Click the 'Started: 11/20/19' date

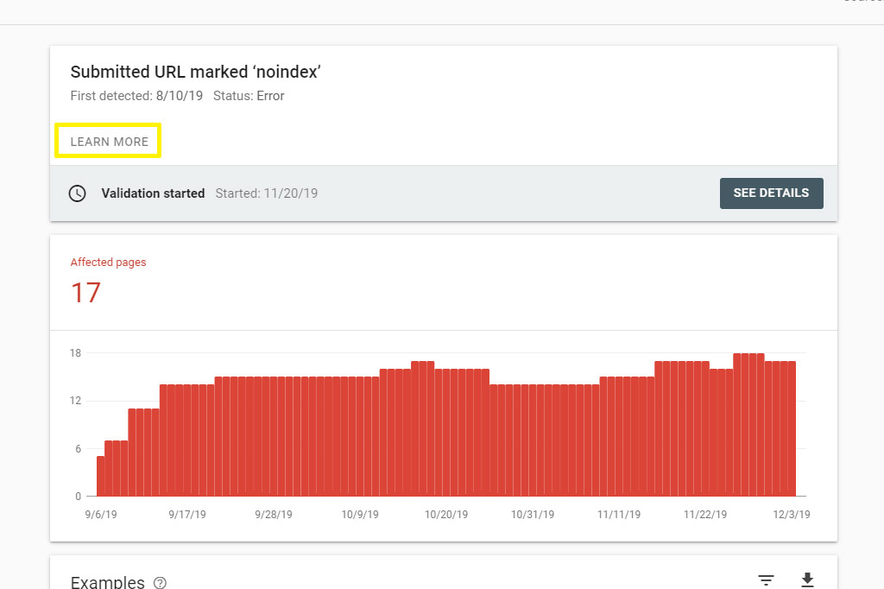267,193
